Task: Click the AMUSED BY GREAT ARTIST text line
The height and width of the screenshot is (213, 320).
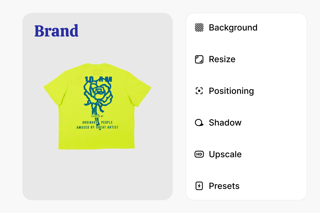Action: (97, 127)
